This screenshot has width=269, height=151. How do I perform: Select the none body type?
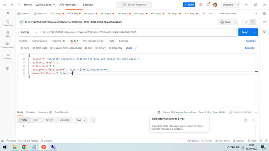coord(25,48)
